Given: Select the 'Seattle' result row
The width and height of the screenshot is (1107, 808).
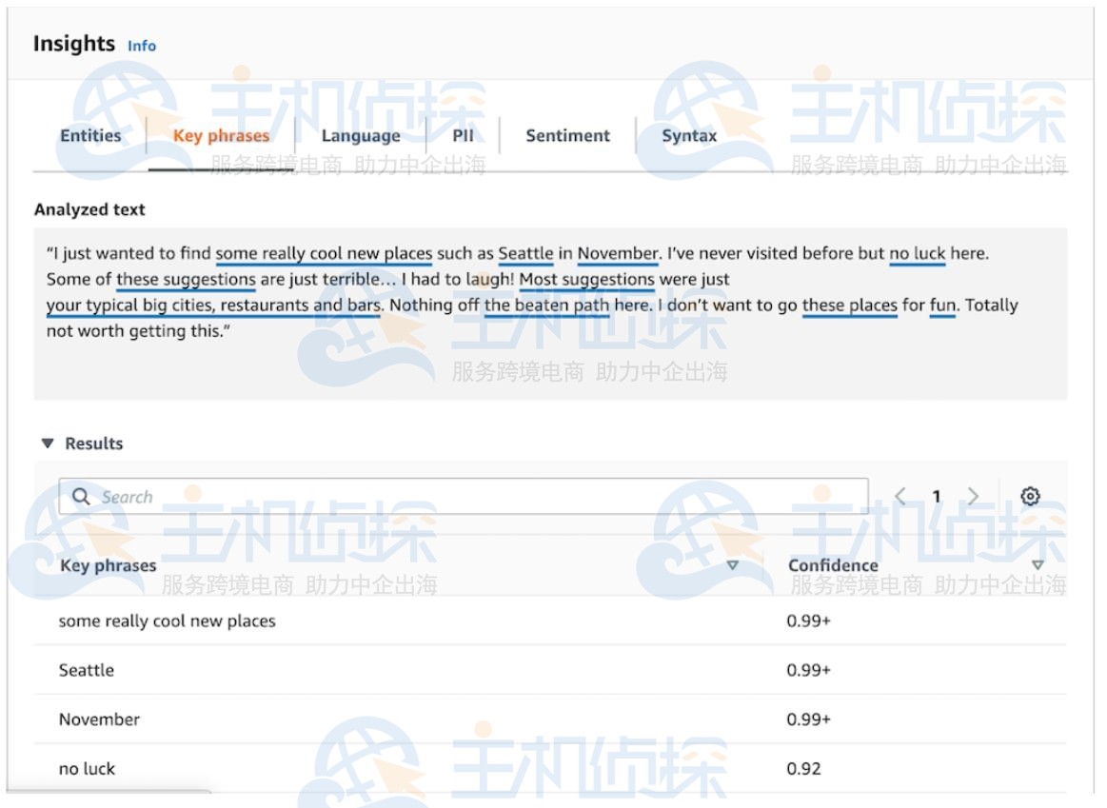Looking at the screenshot, I should pyautogui.click(x=551, y=670).
